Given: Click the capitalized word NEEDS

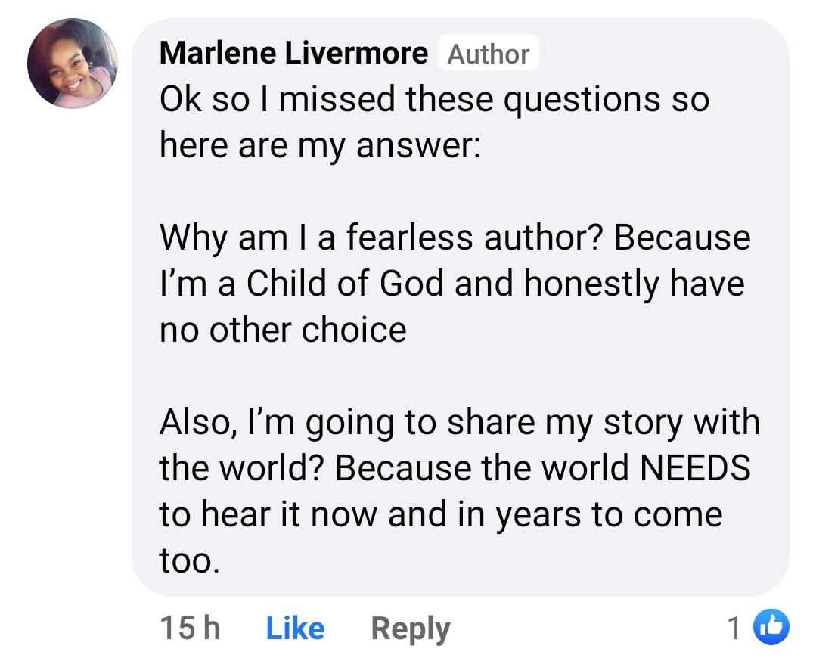Looking at the screenshot, I should 695,467.
